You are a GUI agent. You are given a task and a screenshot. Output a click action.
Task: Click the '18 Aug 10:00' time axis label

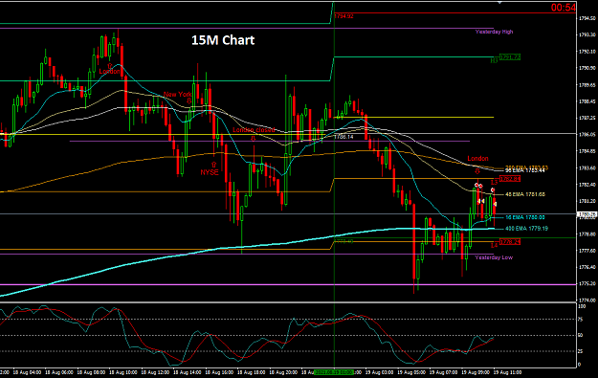[x=122, y=372]
